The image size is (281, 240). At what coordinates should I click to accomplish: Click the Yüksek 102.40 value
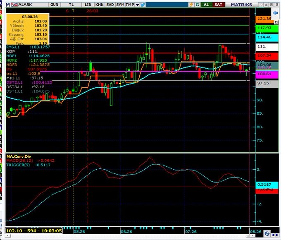[x=40, y=26]
